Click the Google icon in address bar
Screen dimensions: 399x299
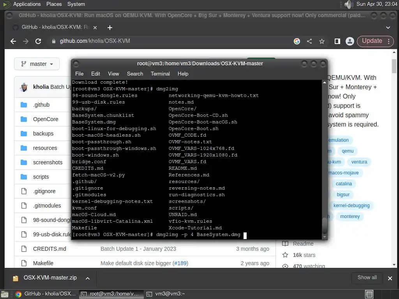coord(297,41)
